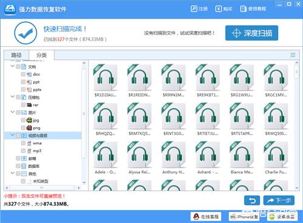Check the pptx file type checkbox
This screenshot has height=223, width=303.
(x=23, y=90)
